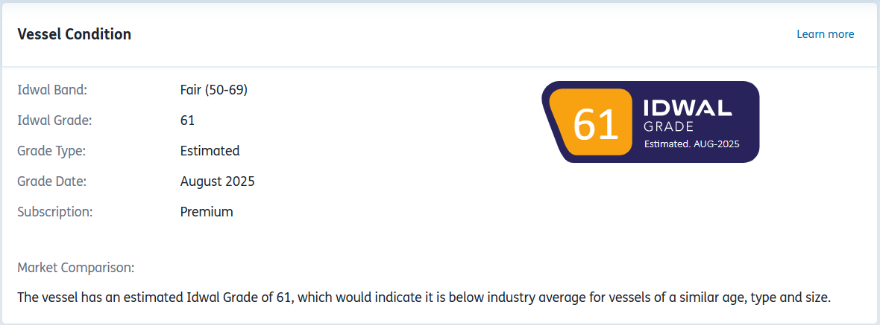Click the Estimated. AUG-2025 badge caption
This screenshot has height=325, width=880.
(691, 144)
